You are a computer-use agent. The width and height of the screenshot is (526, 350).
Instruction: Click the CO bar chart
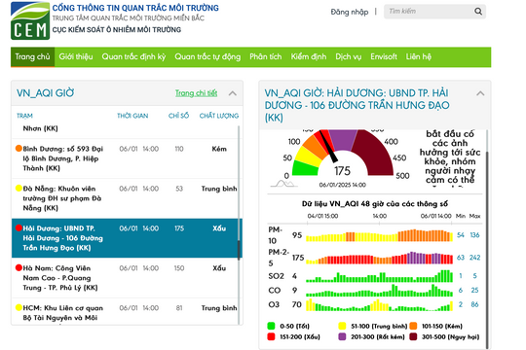pyautogui.click(x=379, y=290)
